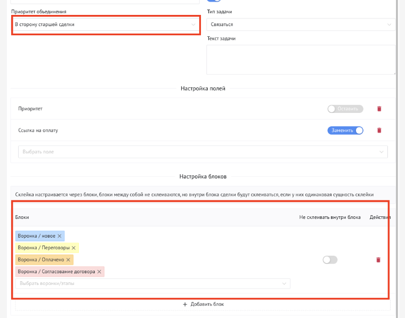Toggle the Оставить switch for Приоритет
Screen dimensions: 405x318
(x=345, y=109)
